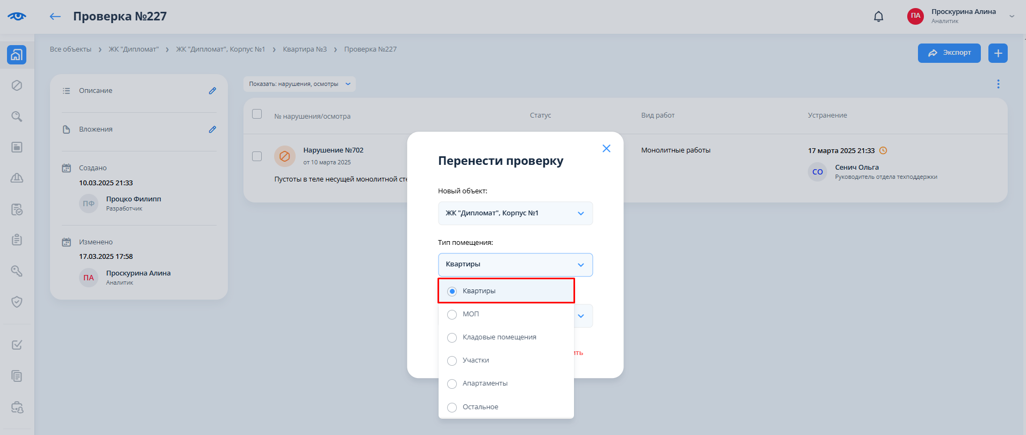
Task: Go to Квартира №3 breadcrumb
Action: pos(305,49)
